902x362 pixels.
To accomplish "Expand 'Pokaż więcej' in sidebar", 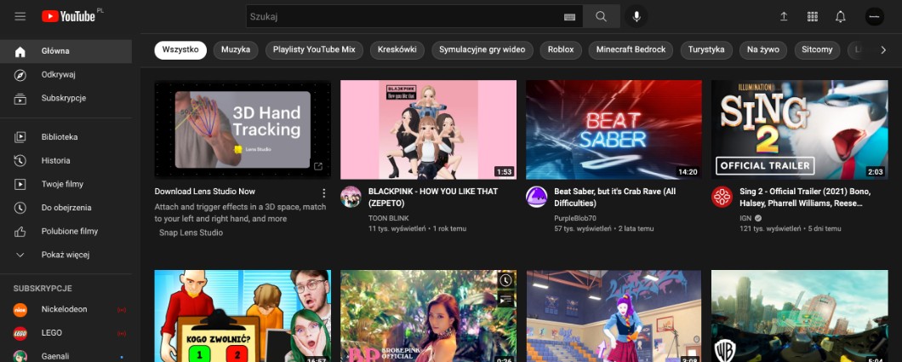I will (65, 255).
